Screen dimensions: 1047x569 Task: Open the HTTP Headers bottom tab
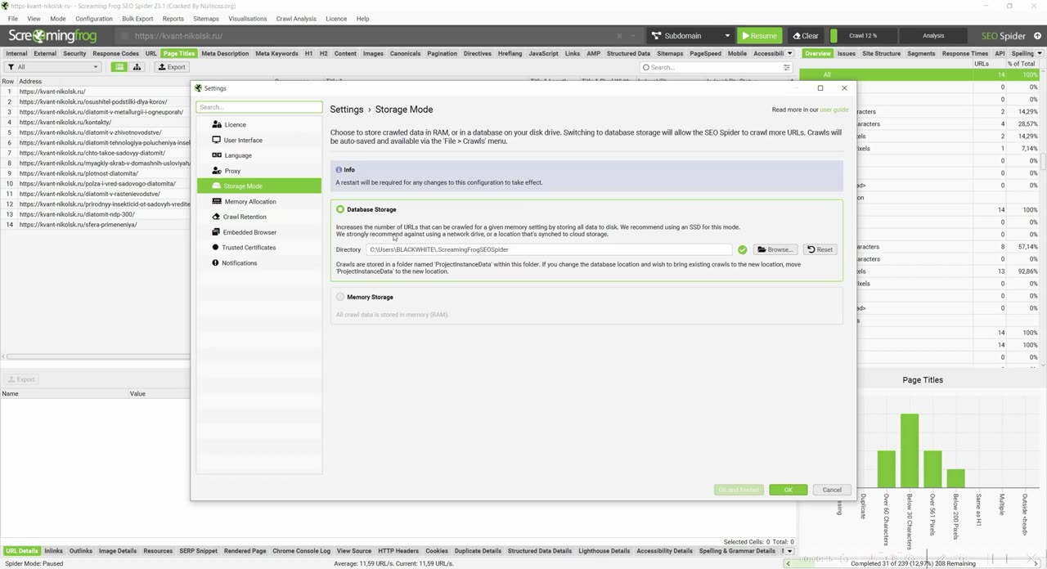[398, 551]
